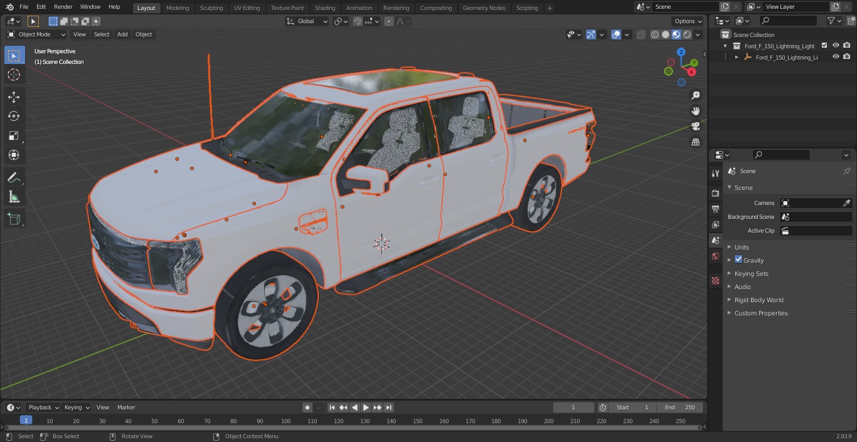Open the World properties tab
Viewport: 857px width, 442px height.
tap(715, 256)
